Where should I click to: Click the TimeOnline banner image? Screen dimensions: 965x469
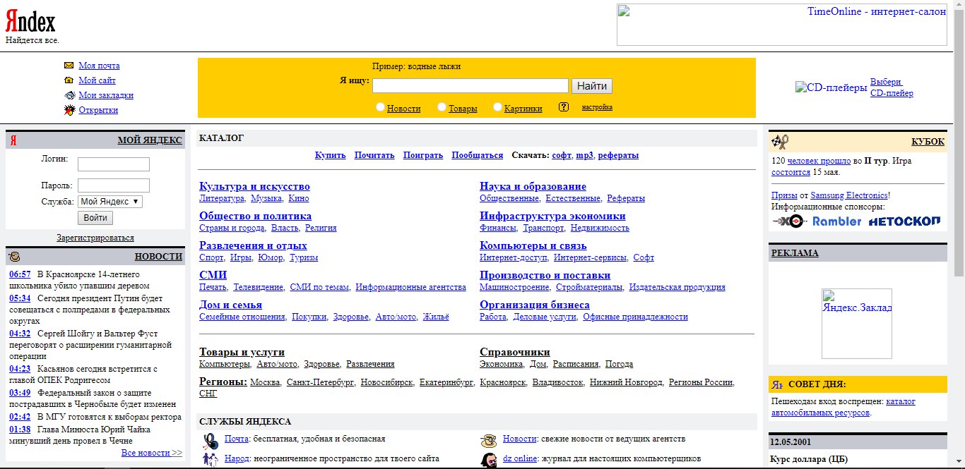781,25
